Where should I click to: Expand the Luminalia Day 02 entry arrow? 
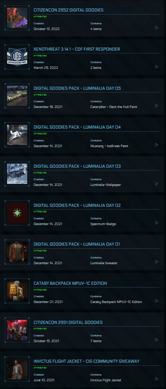click(157, 223)
